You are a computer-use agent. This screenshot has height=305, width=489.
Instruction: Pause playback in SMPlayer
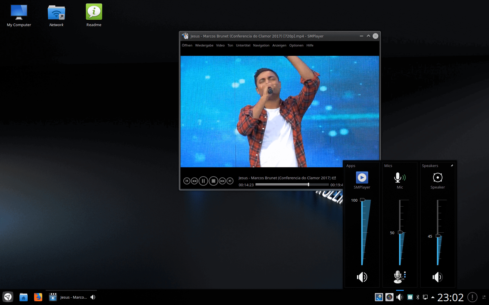[203, 181]
